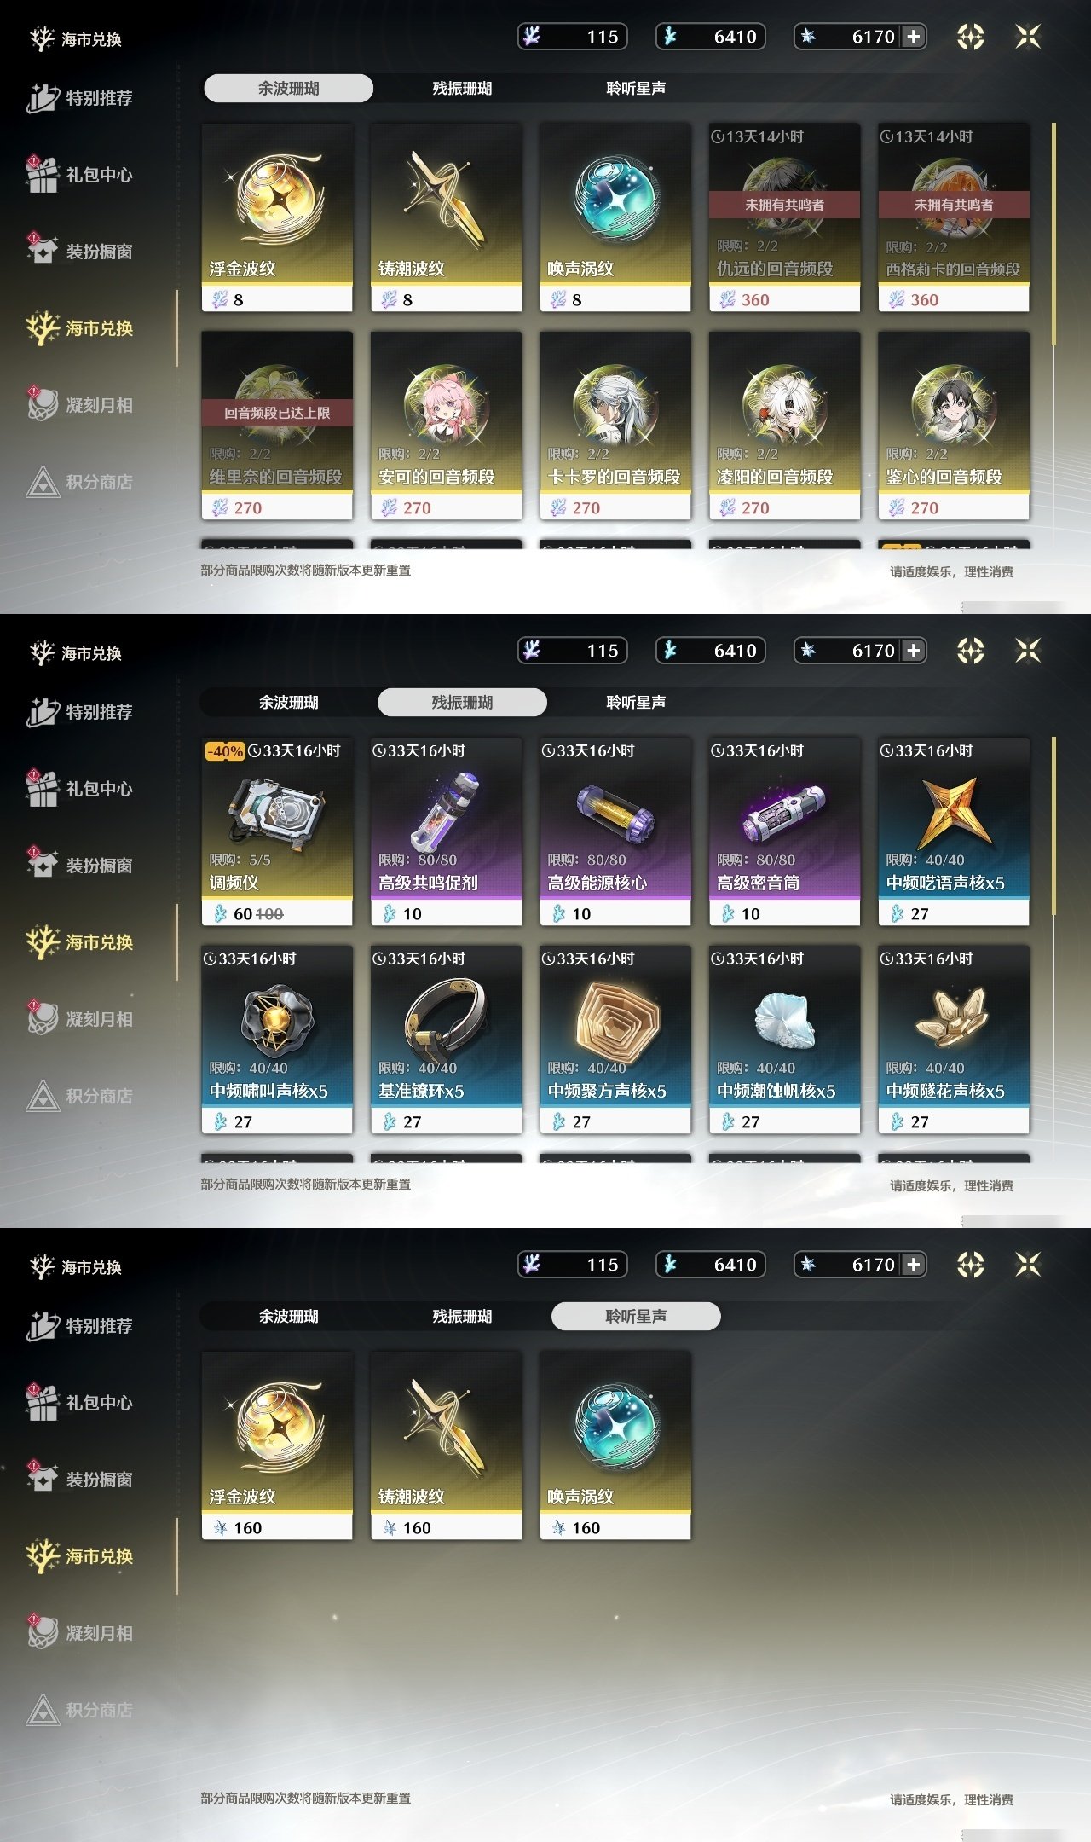Viewport: 1091px width, 1842px height.
Task: Open locked 仇远的回音频段 costing 360
Action: pyautogui.click(x=784, y=217)
